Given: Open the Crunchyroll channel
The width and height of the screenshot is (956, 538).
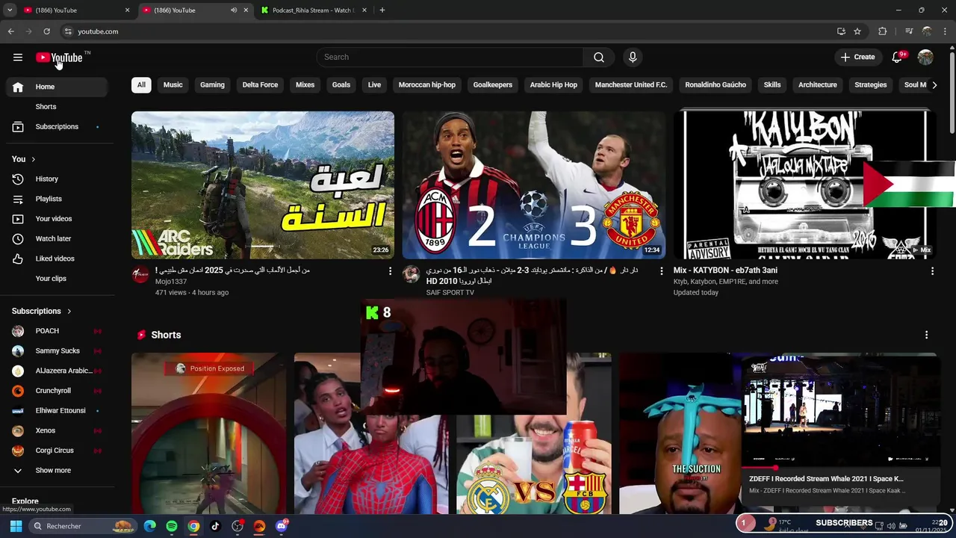Looking at the screenshot, I should [56, 391].
